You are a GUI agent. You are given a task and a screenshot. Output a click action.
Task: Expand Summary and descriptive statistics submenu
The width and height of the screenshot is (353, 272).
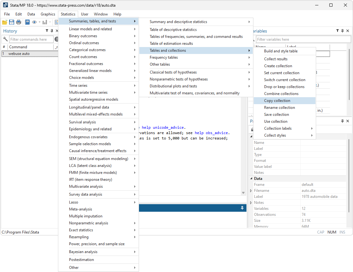[196, 22]
